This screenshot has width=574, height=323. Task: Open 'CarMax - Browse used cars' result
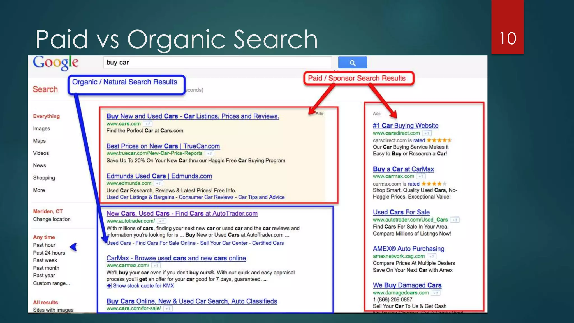tap(176, 258)
